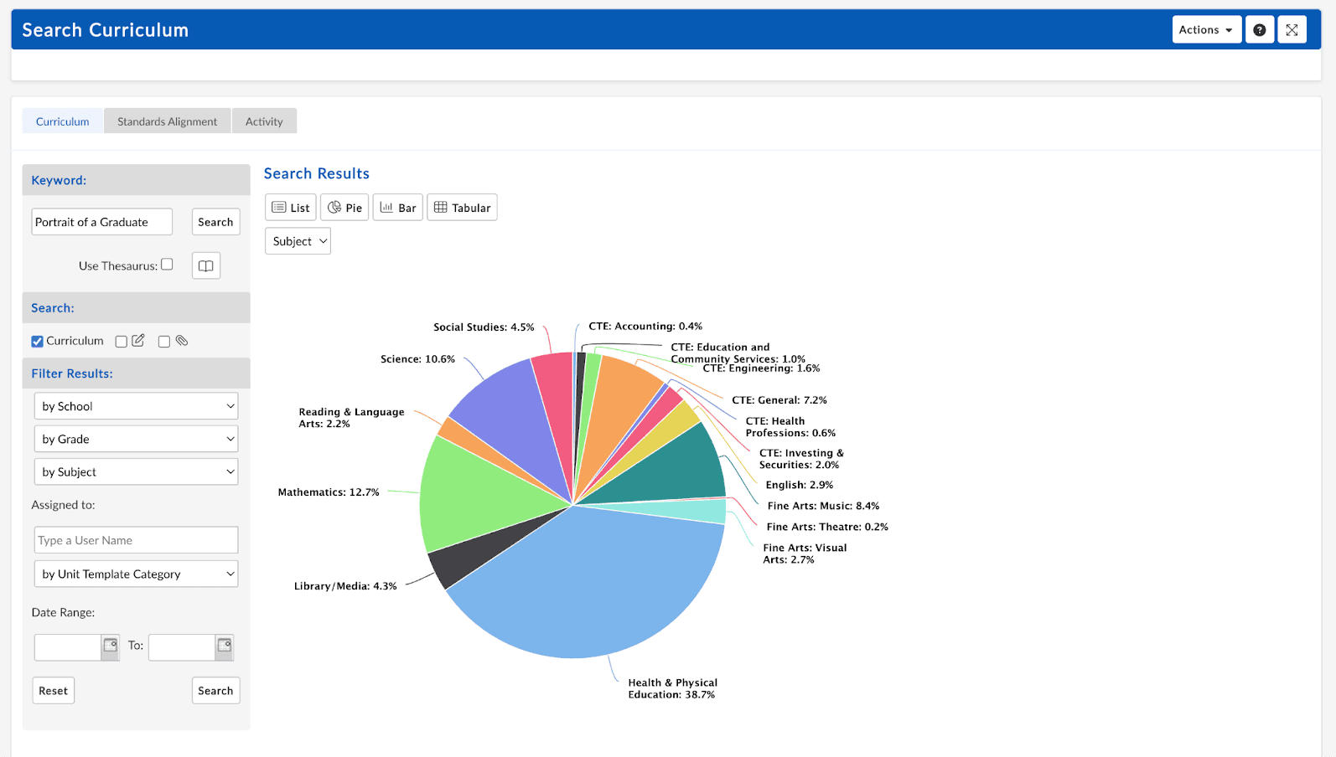The height and width of the screenshot is (757, 1336).
Task: Open the by Unit Template Category dropdown
Action: pyautogui.click(x=136, y=574)
